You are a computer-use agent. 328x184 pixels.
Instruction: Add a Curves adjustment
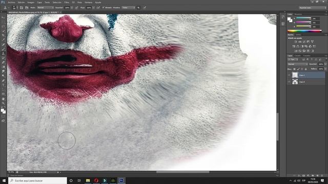coord(304,42)
